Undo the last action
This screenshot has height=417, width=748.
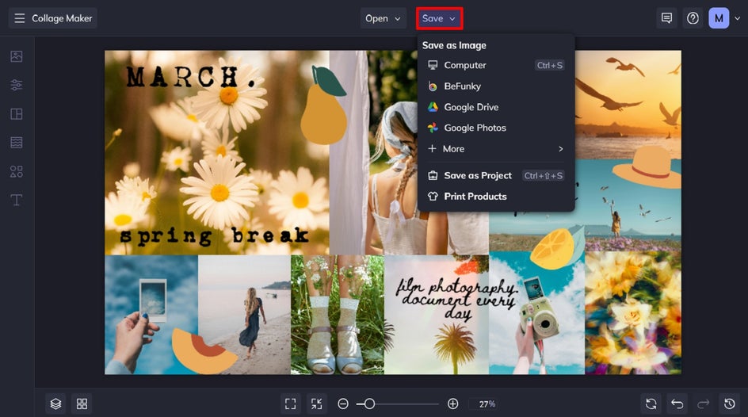pos(677,404)
